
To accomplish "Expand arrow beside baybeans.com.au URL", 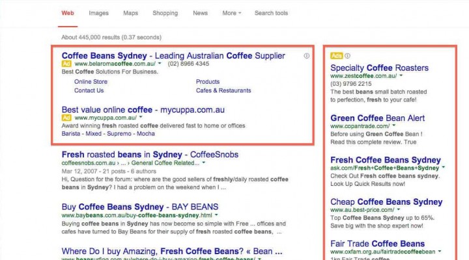I will tap(216, 215).
